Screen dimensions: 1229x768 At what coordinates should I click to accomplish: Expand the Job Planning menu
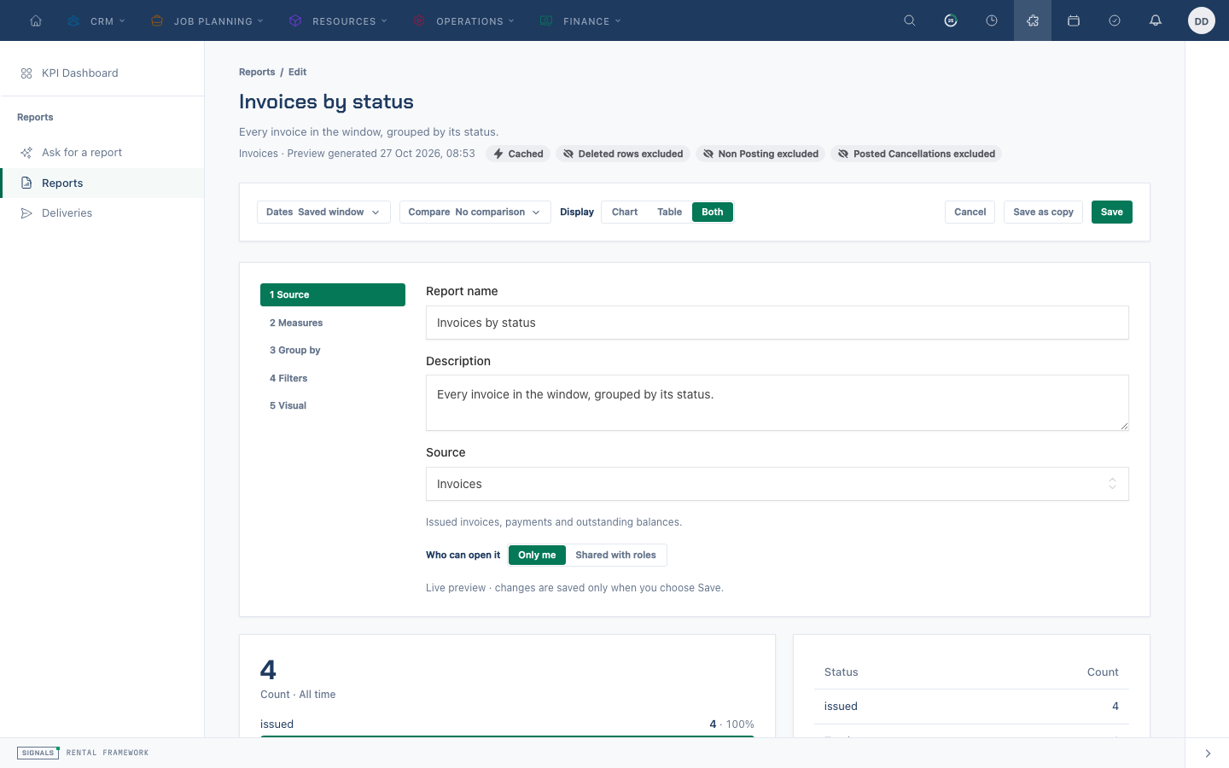coord(207,20)
